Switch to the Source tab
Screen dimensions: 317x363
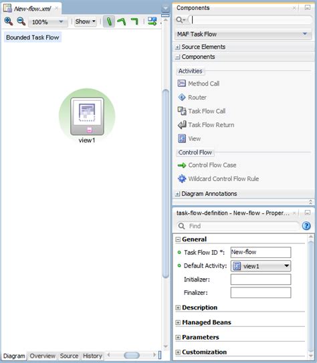pos(69,356)
